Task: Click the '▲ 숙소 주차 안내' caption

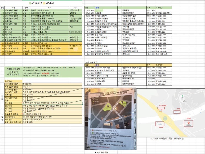Action: tap(102, 152)
